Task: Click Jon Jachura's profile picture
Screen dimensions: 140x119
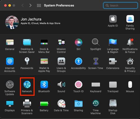Action: (12, 22)
